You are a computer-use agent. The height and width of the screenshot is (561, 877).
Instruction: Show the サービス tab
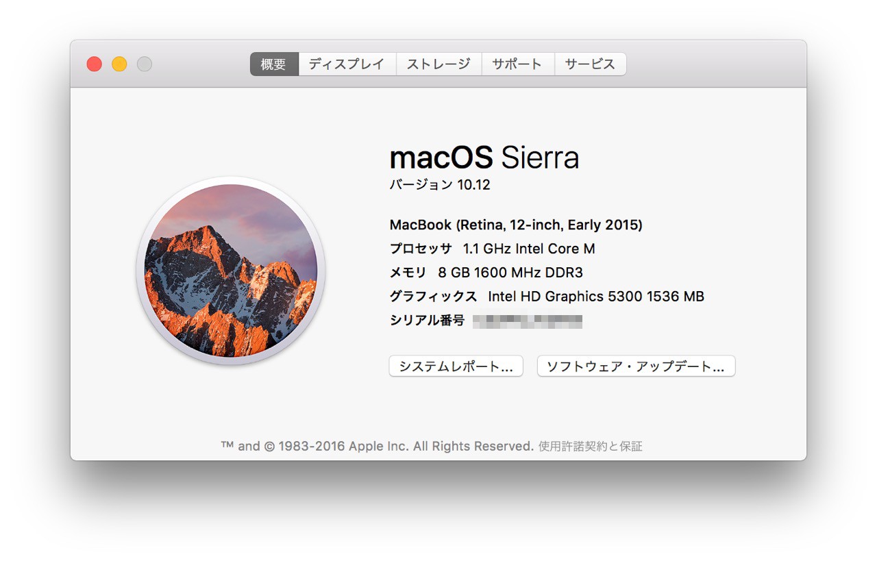pos(590,64)
